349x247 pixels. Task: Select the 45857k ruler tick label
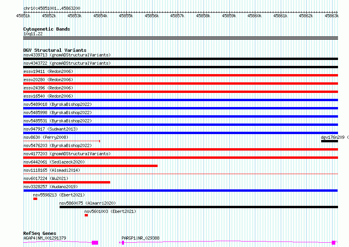[x=177, y=16]
